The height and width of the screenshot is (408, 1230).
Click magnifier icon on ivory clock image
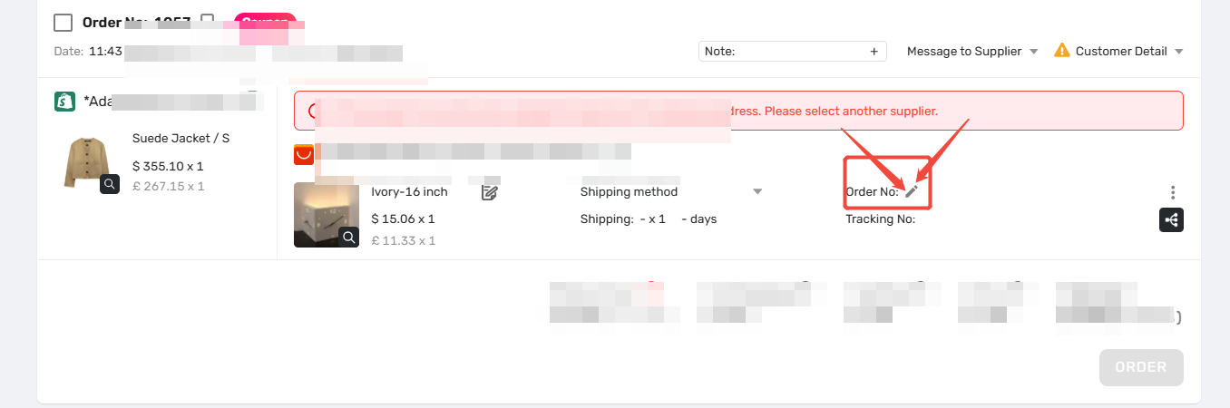click(349, 237)
